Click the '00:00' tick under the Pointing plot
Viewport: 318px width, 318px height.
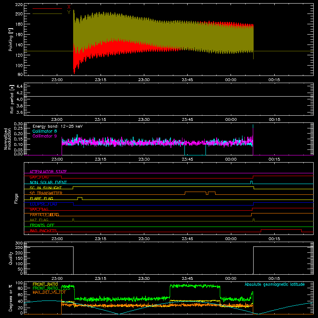tap(231, 80)
